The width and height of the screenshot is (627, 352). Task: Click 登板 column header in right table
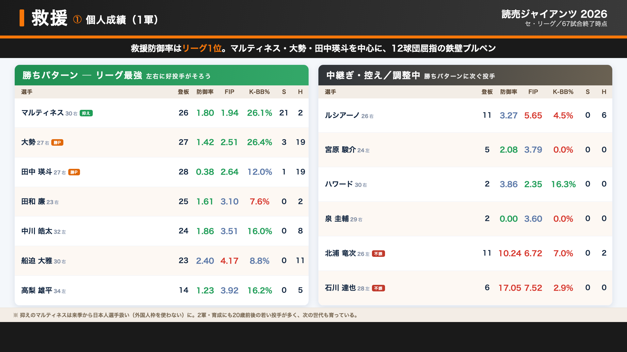point(487,92)
